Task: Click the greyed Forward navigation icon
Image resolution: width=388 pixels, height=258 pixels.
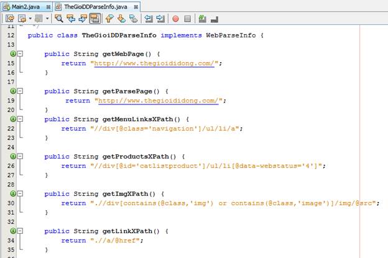Action: (39, 19)
